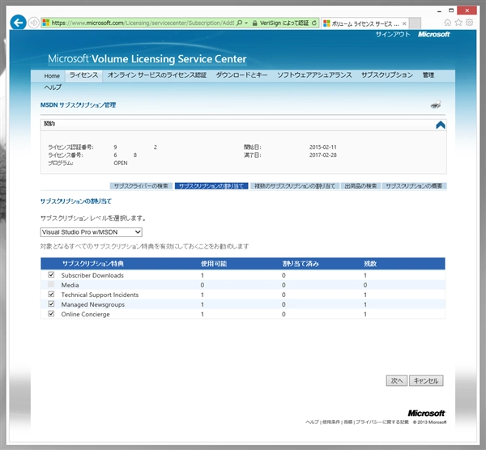Click the Microsoft logo in header
This screenshot has width=486, height=450.
pyautogui.click(x=433, y=34)
